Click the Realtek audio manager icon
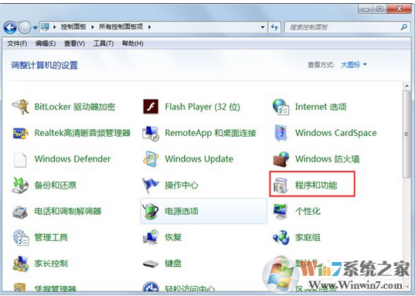415x296 pixels. pos(20,133)
